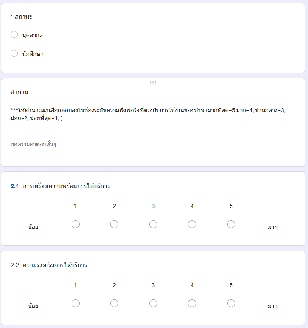Click the 2.2 ความรวดเร็วการให้บริการ title
The width and height of the screenshot is (308, 328).
(49, 265)
